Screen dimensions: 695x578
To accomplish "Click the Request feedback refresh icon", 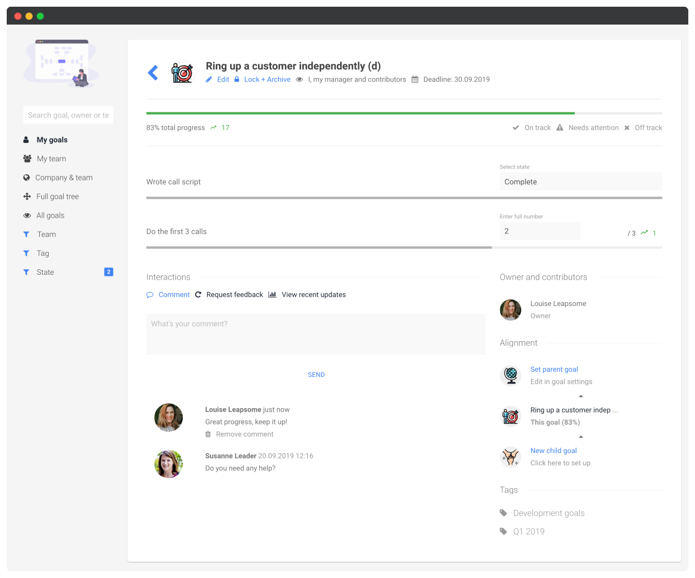I will point(198,295).
